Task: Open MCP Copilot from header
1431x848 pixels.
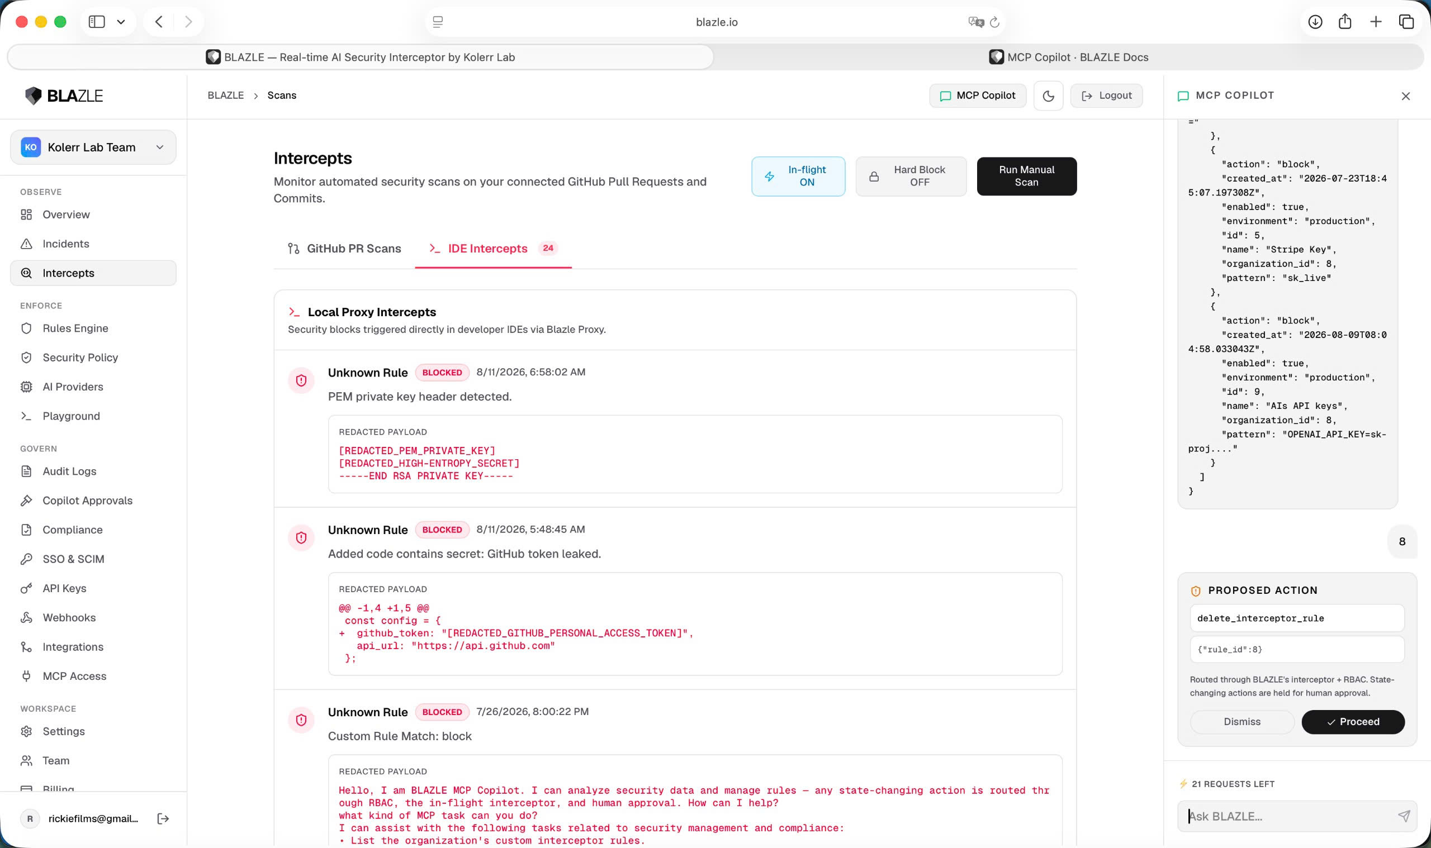Action: point(978,96)
